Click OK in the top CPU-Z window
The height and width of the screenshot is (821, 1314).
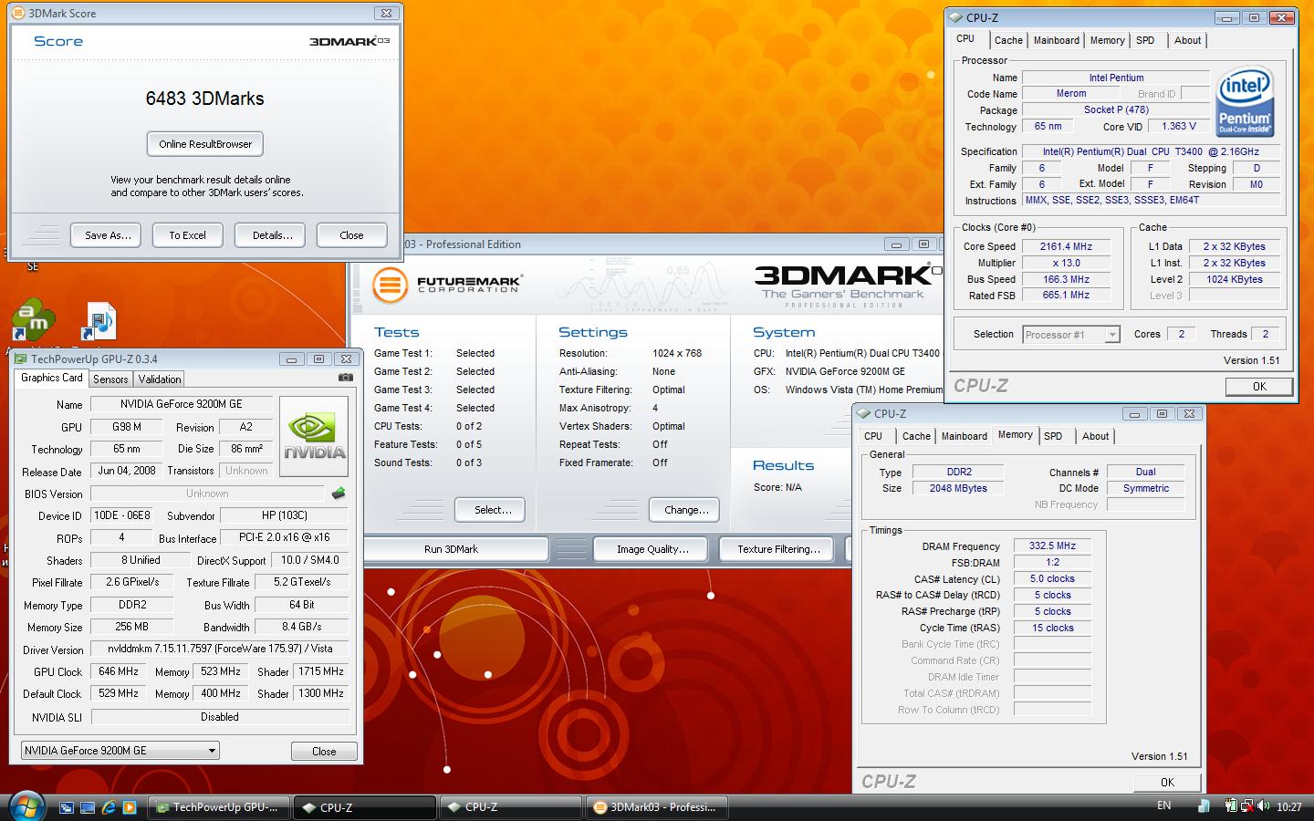[1259, 387]
